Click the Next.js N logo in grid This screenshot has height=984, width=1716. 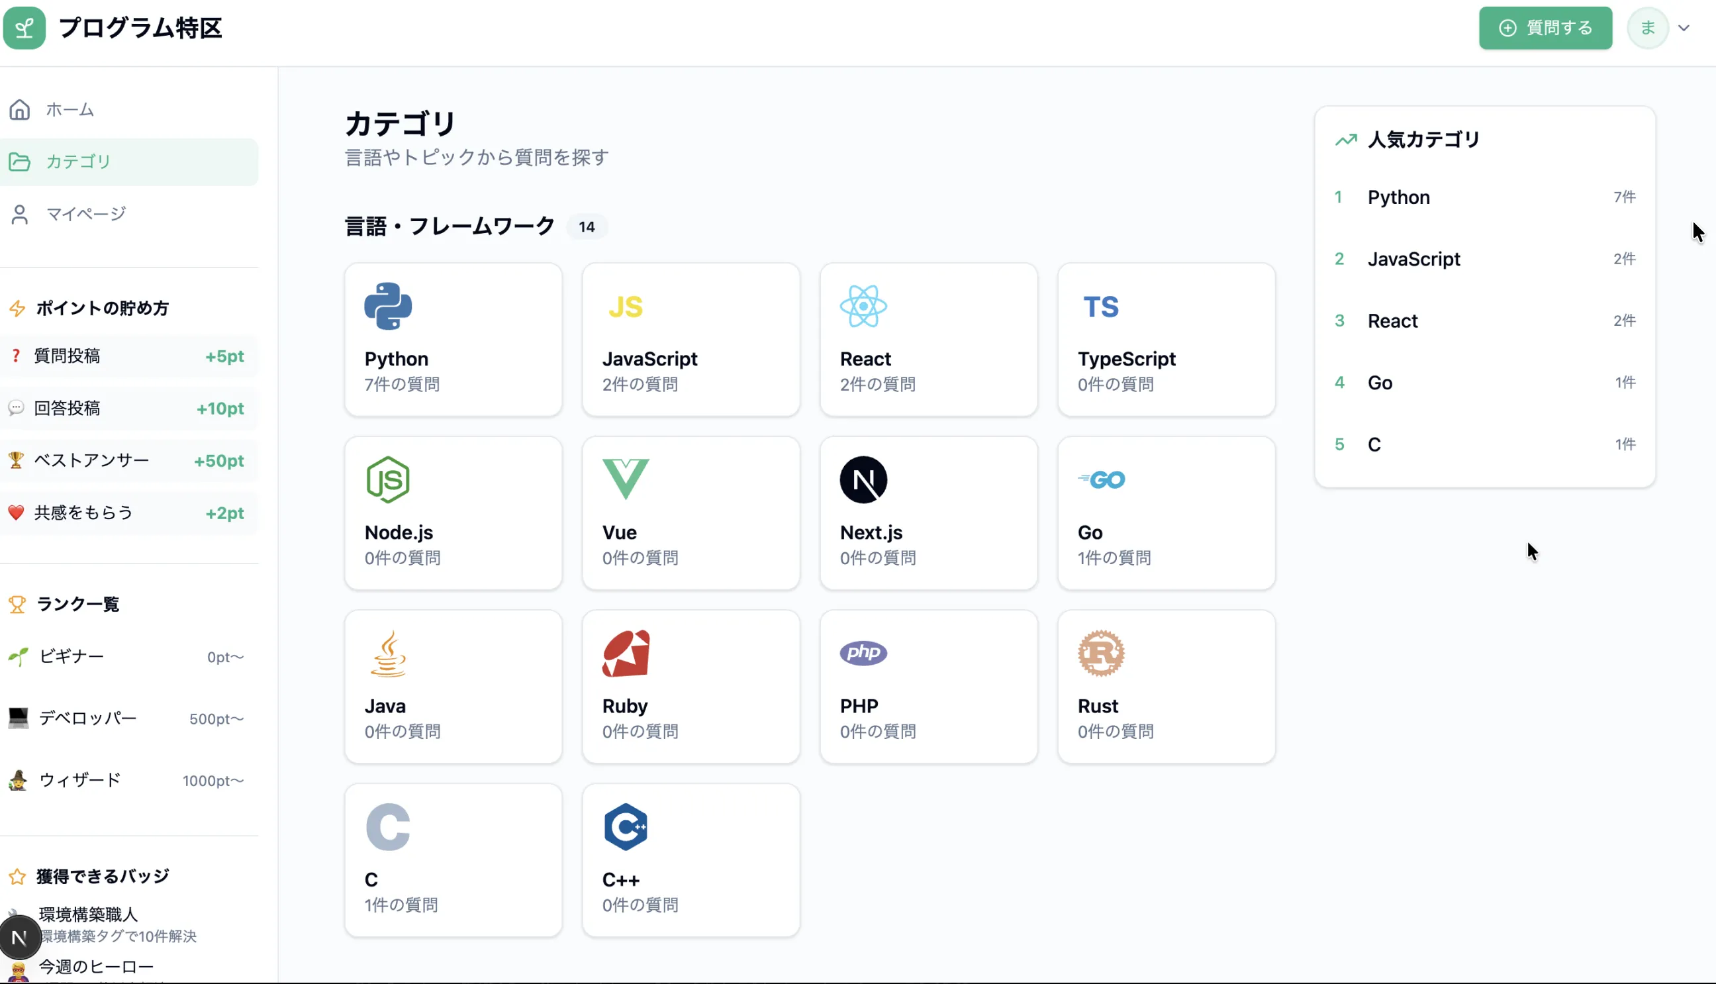[863, 479]
